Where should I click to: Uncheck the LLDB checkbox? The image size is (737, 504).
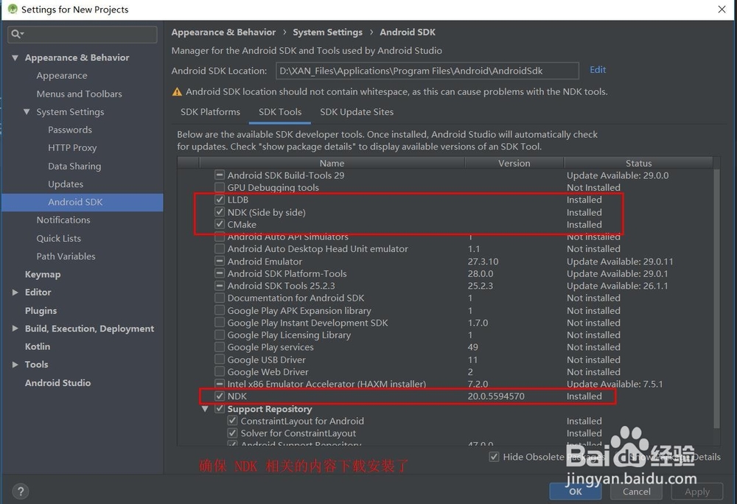click(x=219, y=199)
